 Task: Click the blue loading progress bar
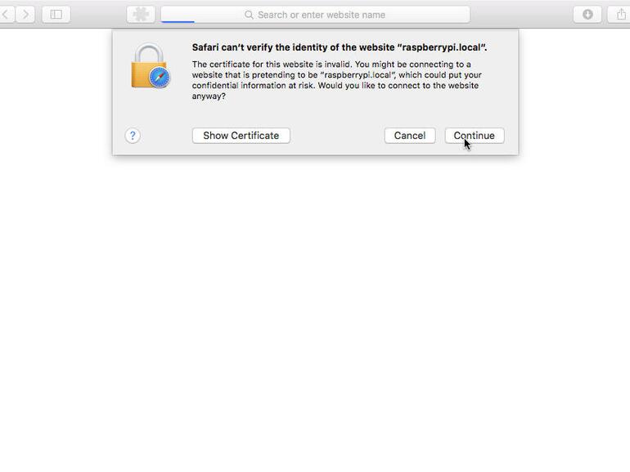[178, 22]
